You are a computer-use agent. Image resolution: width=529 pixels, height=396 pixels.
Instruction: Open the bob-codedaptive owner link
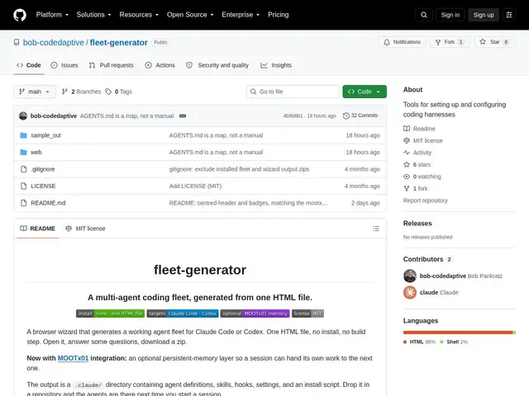53,42
